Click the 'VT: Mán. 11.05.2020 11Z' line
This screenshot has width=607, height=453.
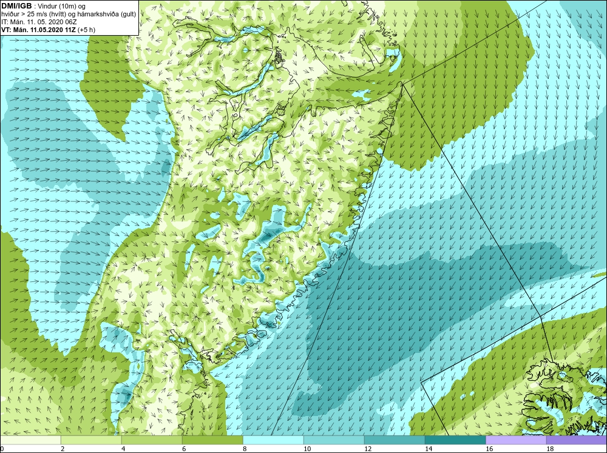click(39, 29)
